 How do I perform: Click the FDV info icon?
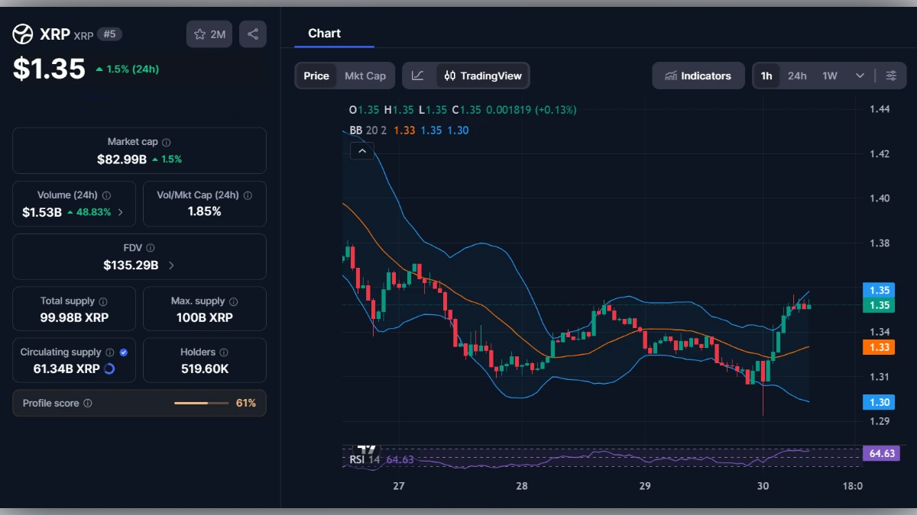click(x=151, y=248)
